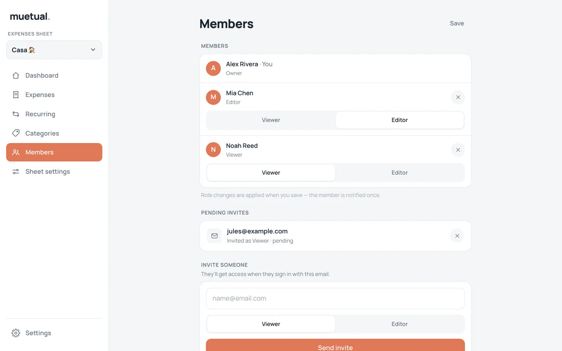This screenshot has height=351, width=562.
Task: Set Mia Chen's role to Viewer
Action: pos(271,120)
